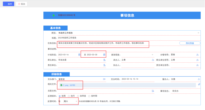Image resolution: width=205 pixels, height=110 pixels.
Task: Open end date calendar after 2023-03-30
Action: click(x=104, y=55)
